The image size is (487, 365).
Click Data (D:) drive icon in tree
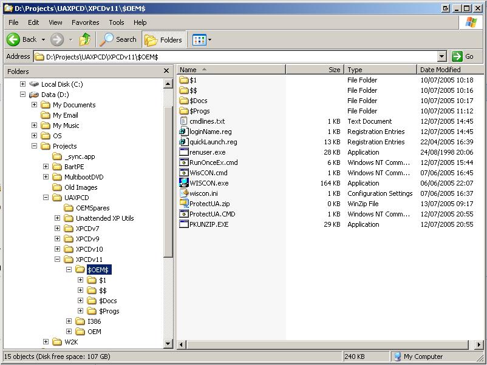tap(34, 95)
